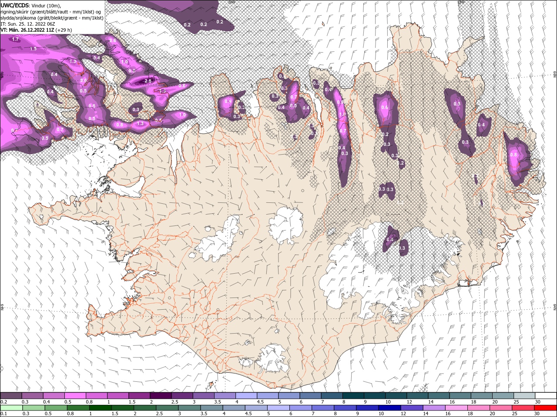Pick the rain legend swatch starting at 0.5

pyautogui.click(x=56, y=408)
